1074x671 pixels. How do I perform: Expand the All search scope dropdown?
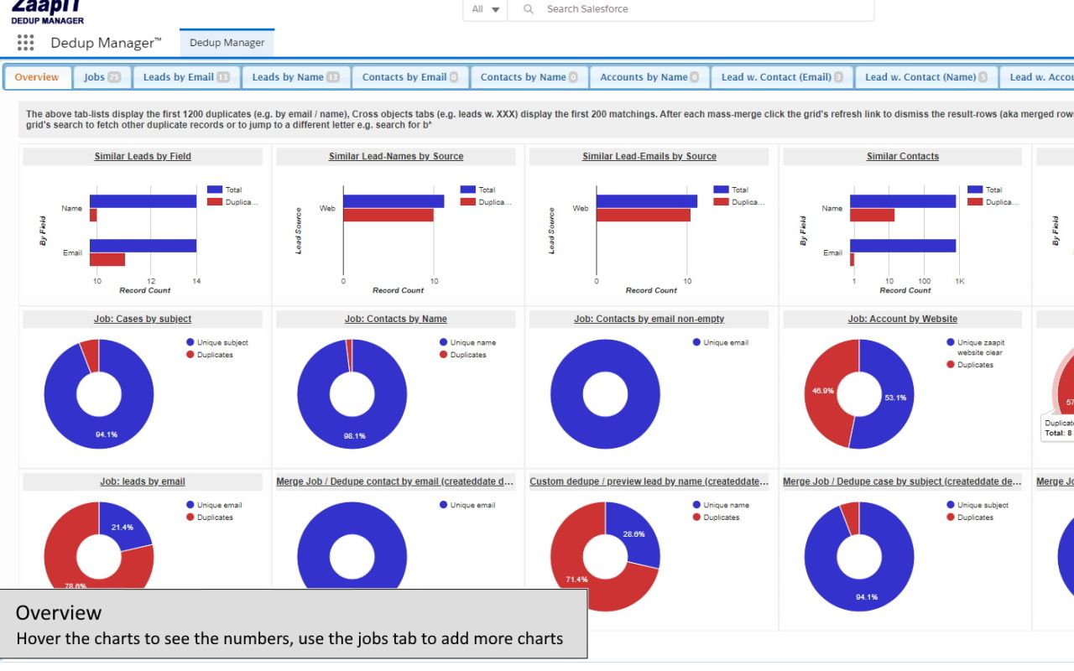(x=486, y=9)
